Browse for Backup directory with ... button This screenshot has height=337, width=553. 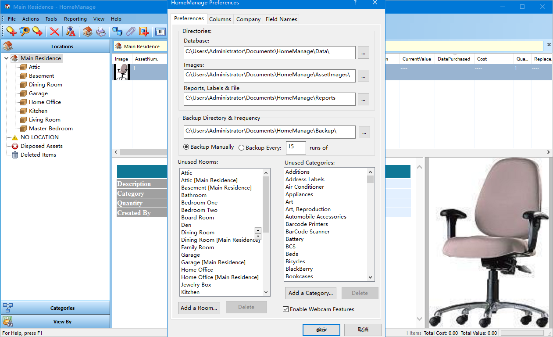click(x=364, y=132)
